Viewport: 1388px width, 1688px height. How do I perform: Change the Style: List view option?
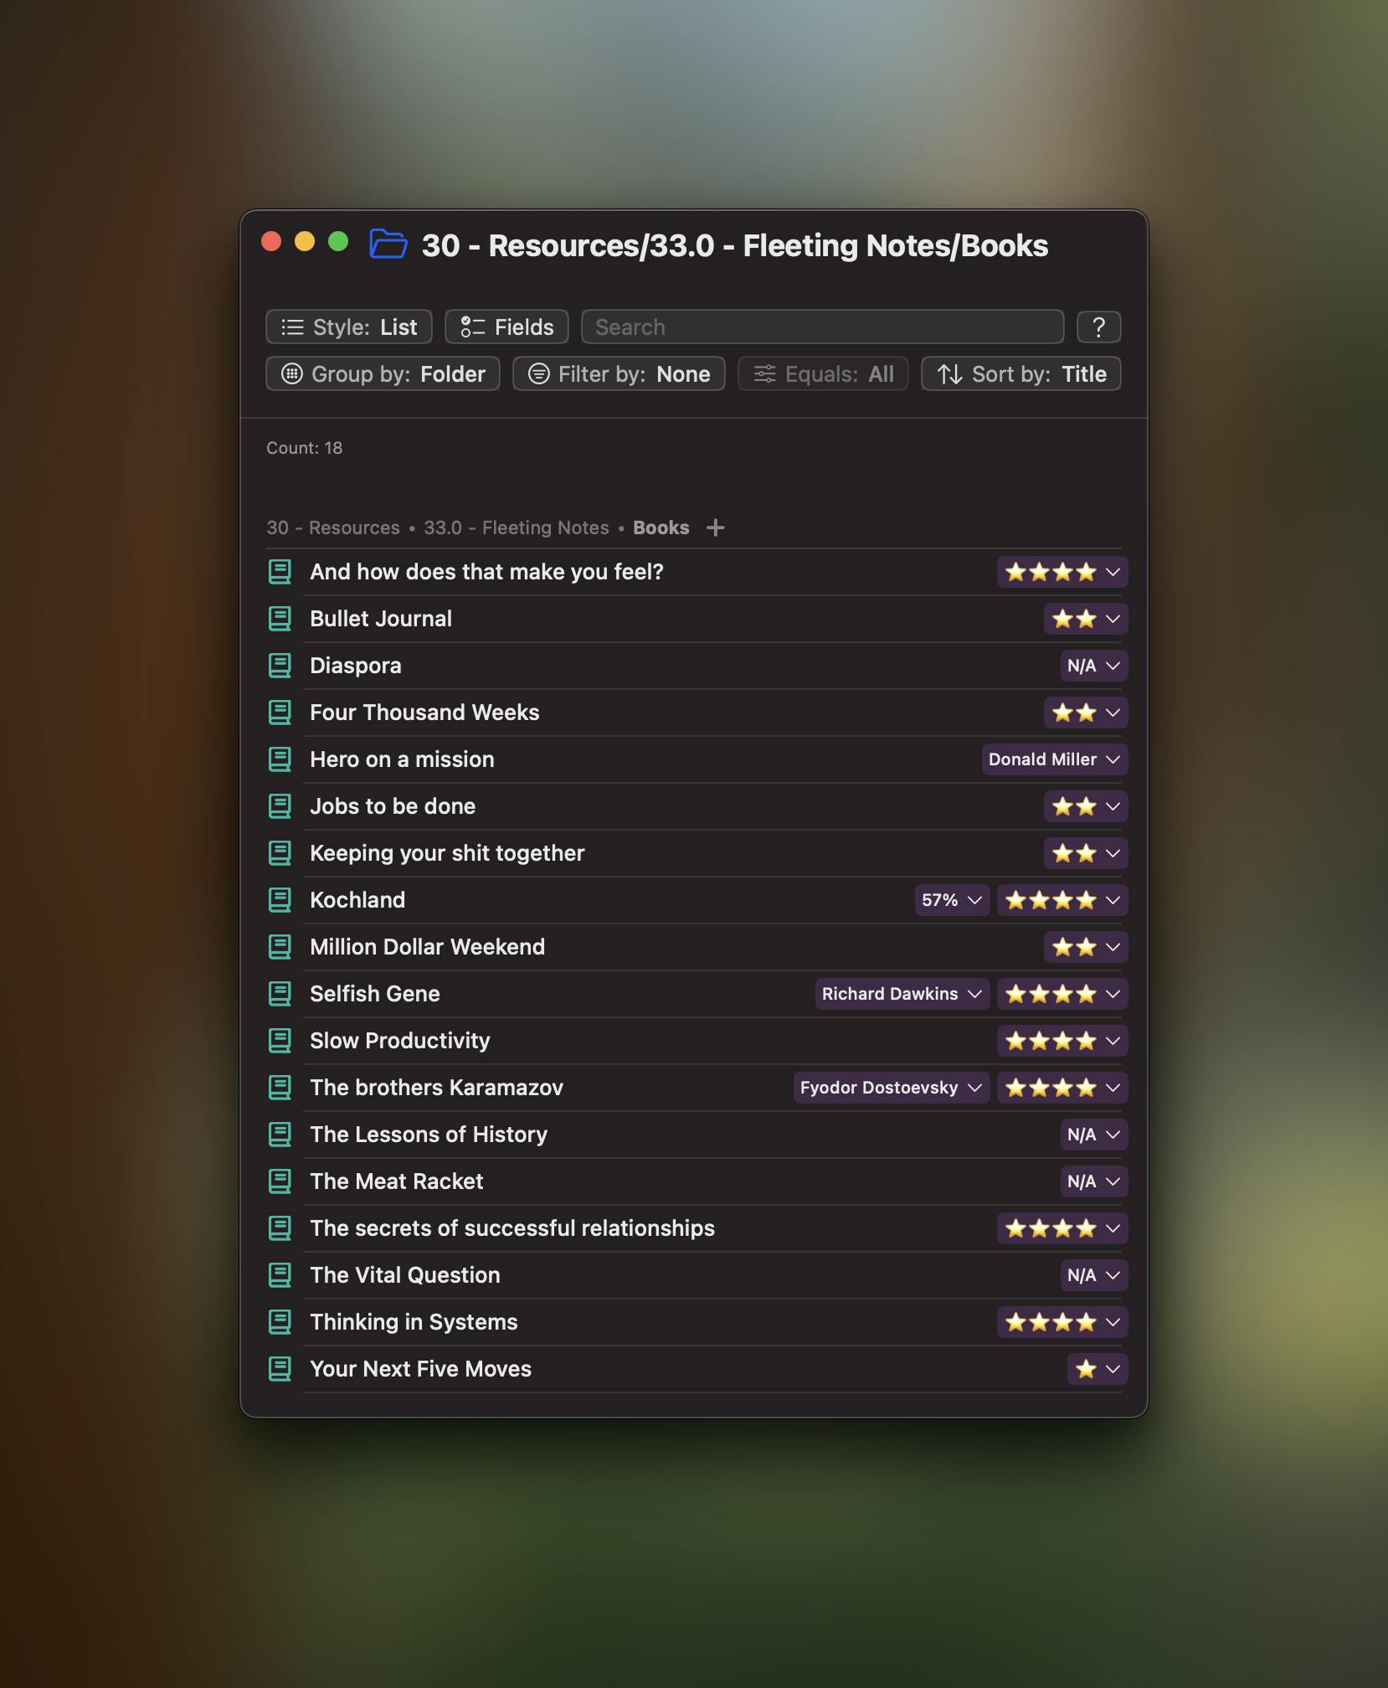click(349, 327)
